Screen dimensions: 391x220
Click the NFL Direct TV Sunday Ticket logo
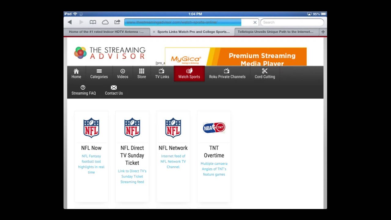click(x=132, y=128)
